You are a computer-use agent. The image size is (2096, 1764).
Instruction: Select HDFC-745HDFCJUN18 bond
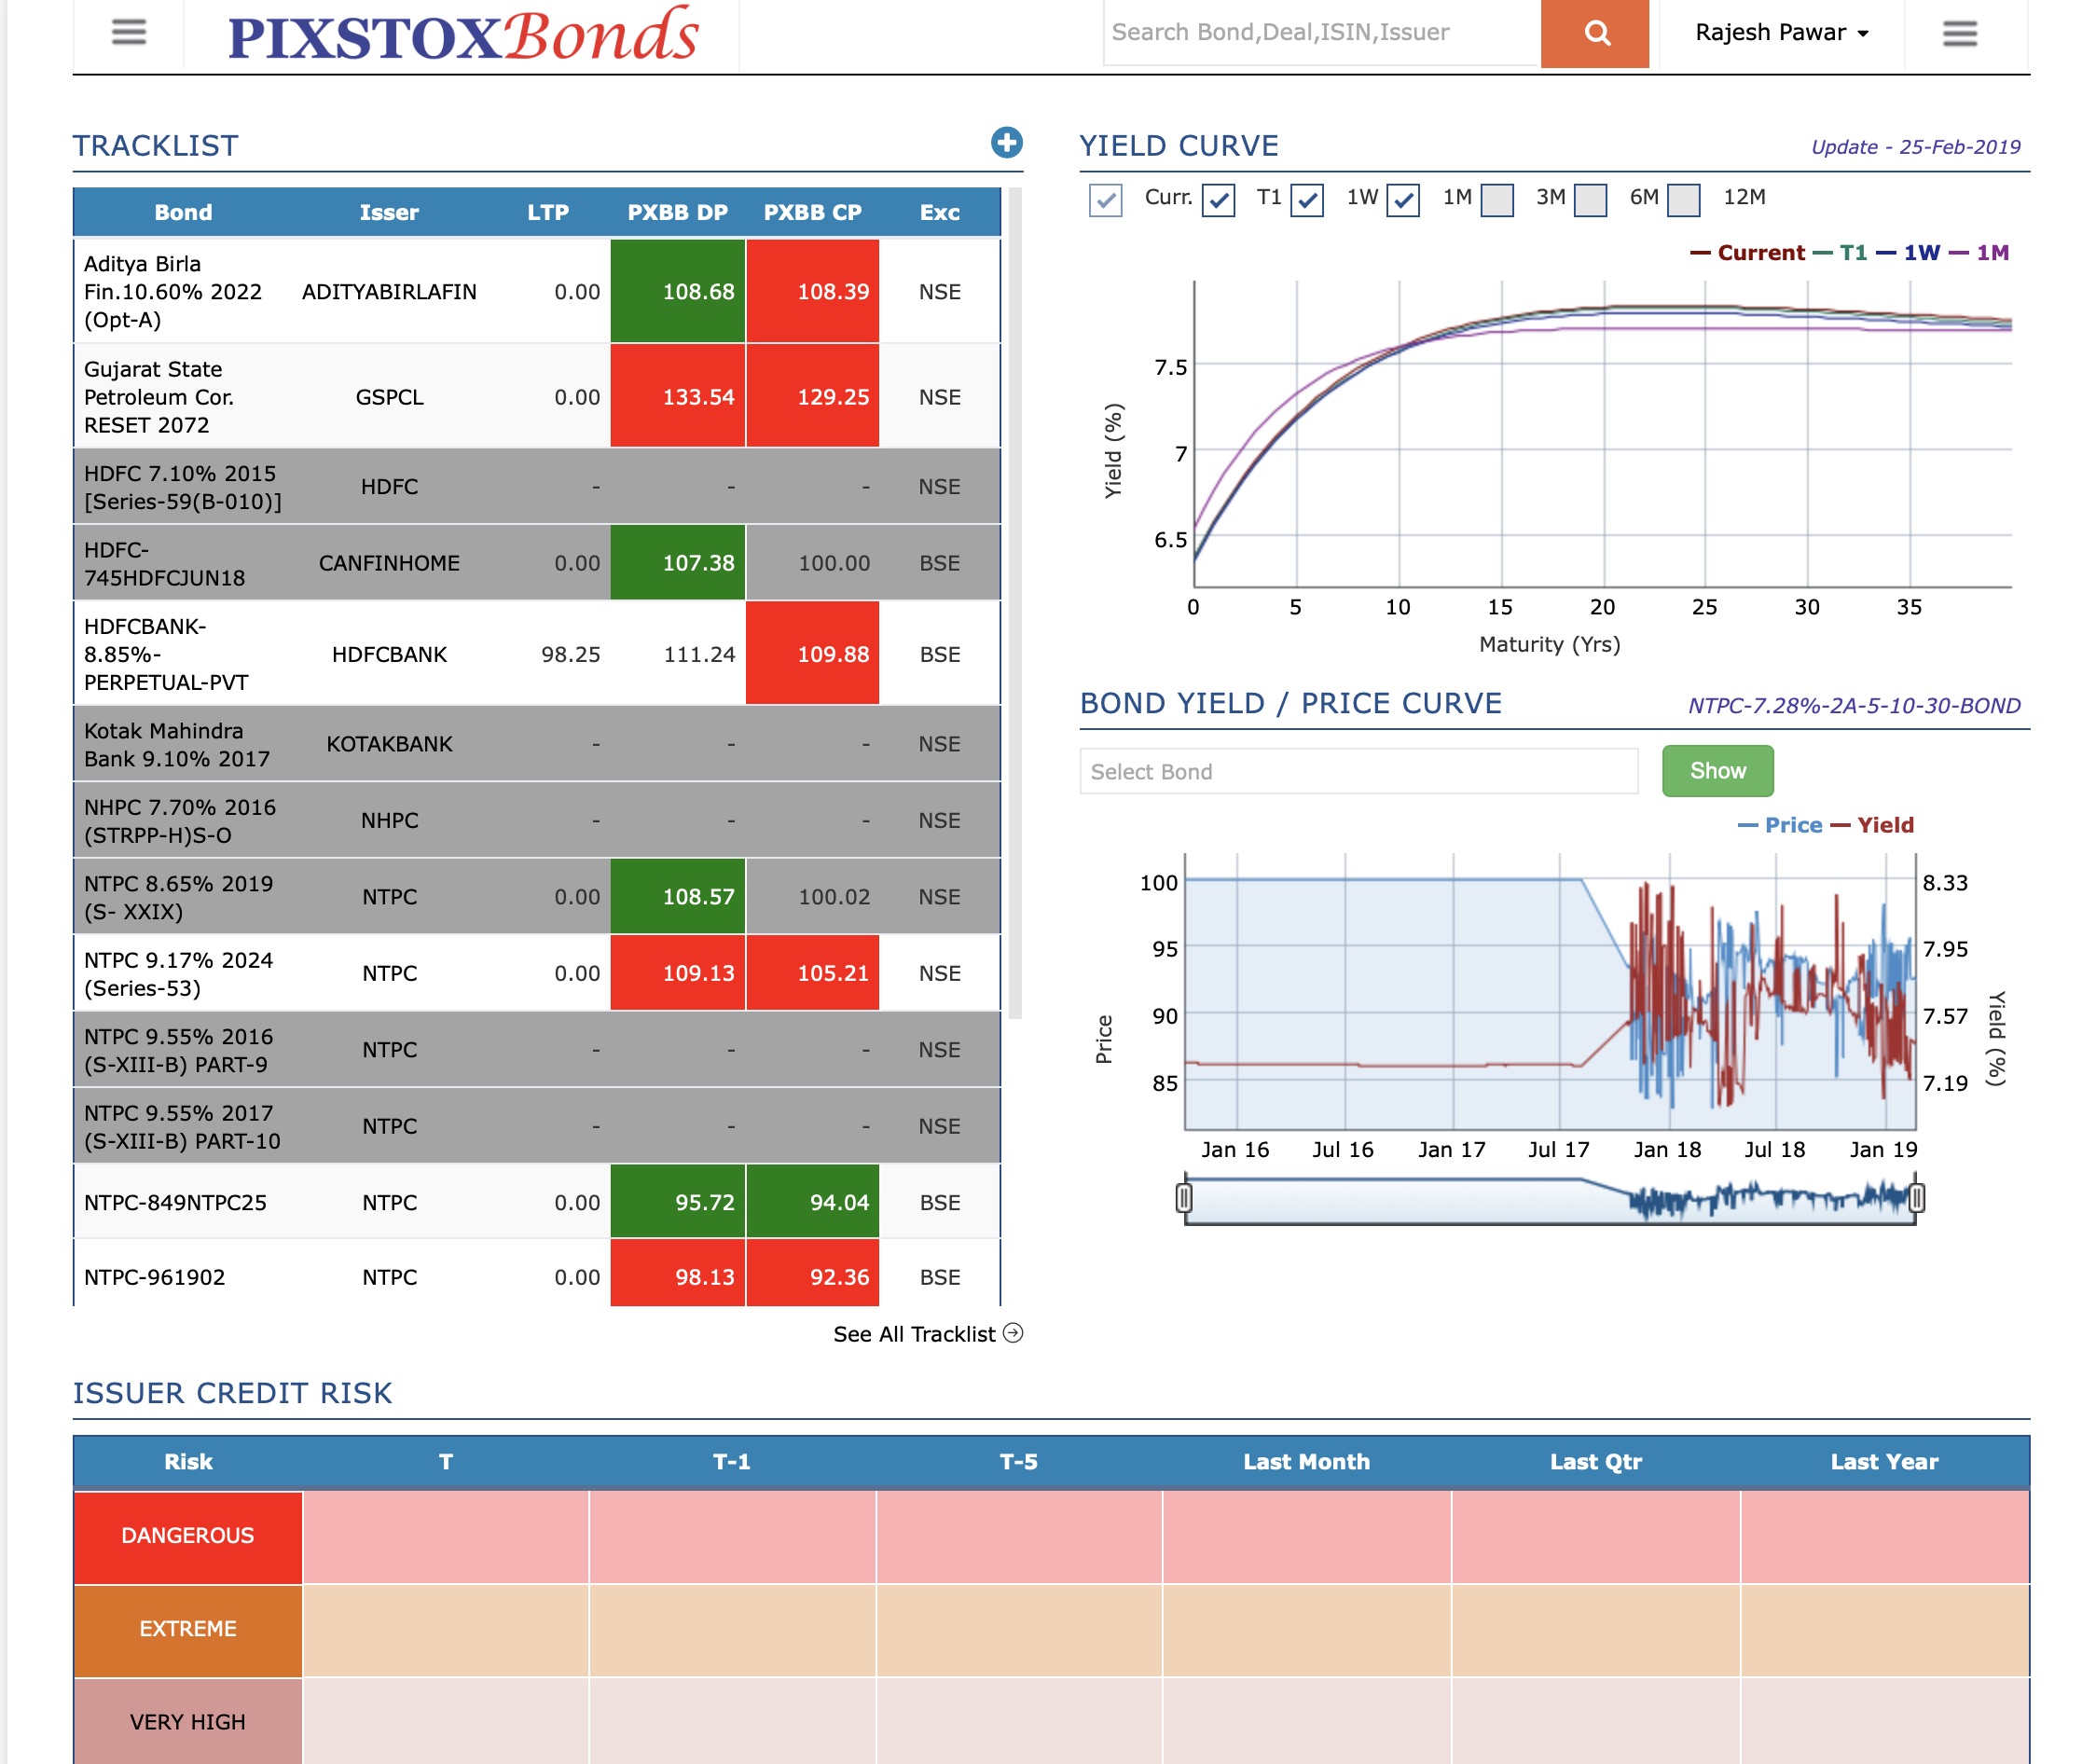tap(537, 563)
